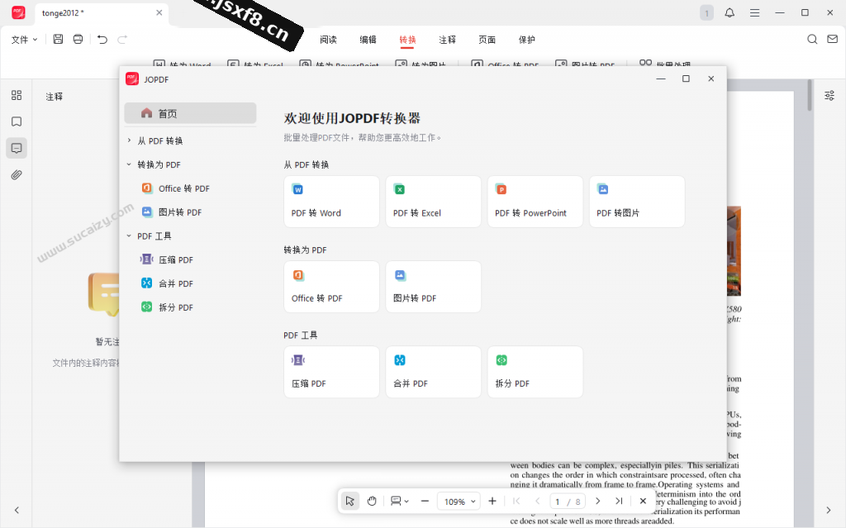Open the 109% zoom level dropdown
This screenshot has height=528, width=846.
click(x=459, y=502)
